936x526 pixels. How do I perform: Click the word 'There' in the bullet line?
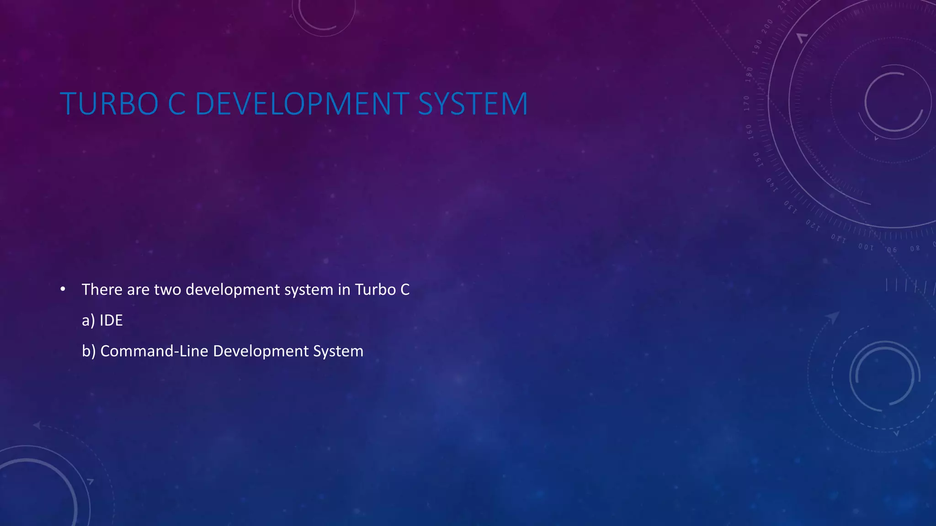point(102,289)
